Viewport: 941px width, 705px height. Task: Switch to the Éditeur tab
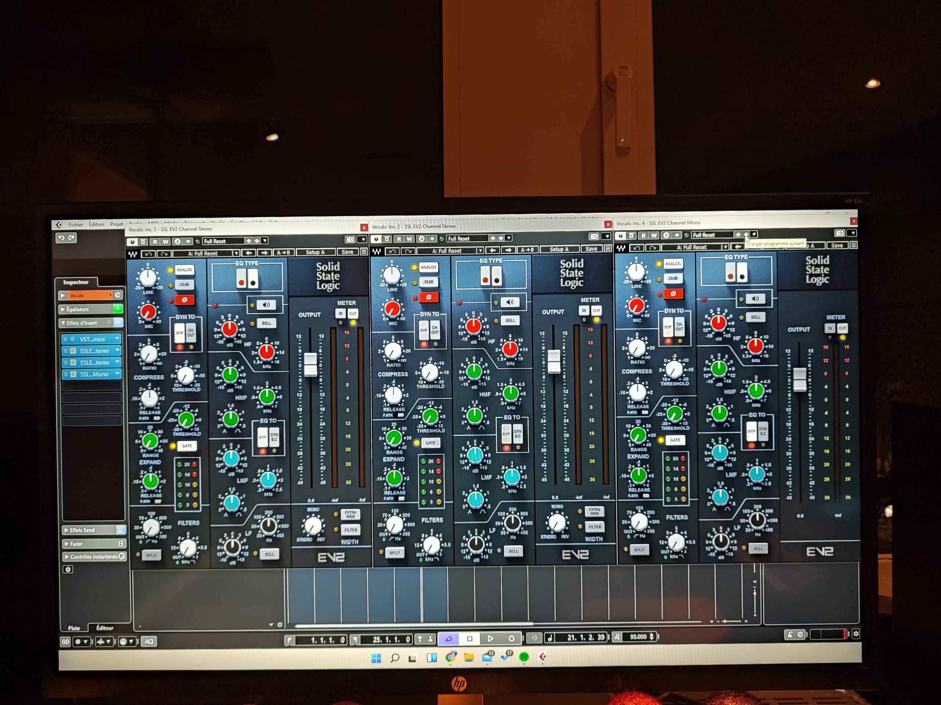[105, 628]
